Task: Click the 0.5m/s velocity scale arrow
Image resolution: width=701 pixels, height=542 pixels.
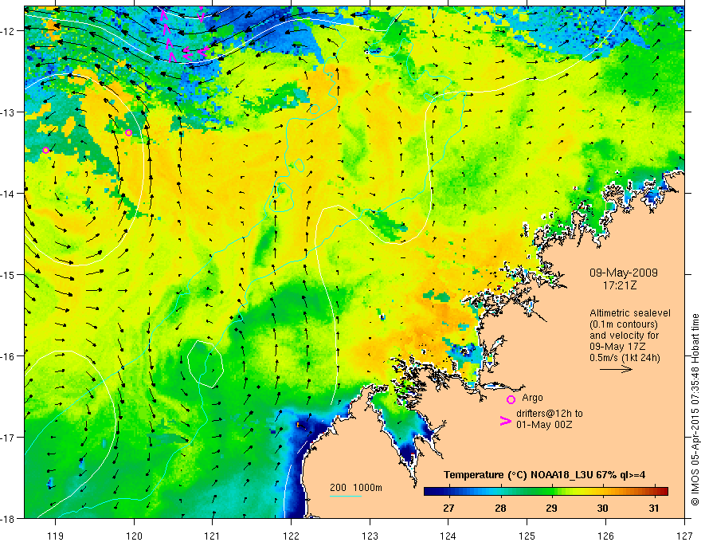Action: pyautogui.click(x=616, y=369)
